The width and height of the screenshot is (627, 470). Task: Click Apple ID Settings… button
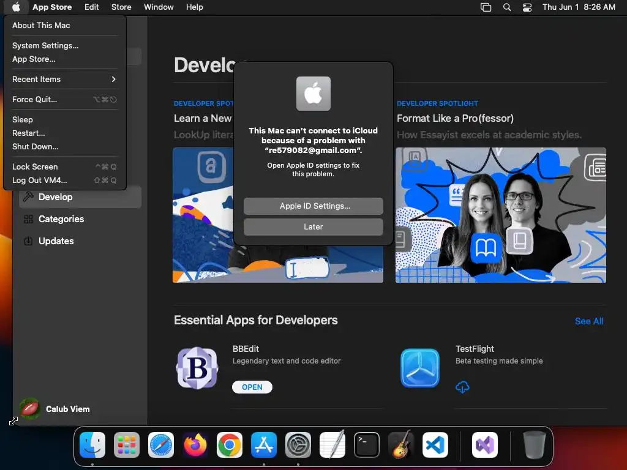(313, 206)
